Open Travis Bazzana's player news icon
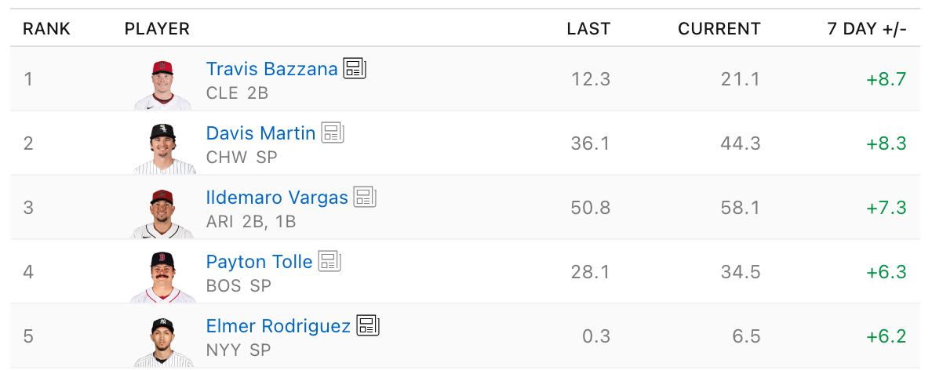Image resolution: width=932 pixels, height=370 pixels. [355, 69]
